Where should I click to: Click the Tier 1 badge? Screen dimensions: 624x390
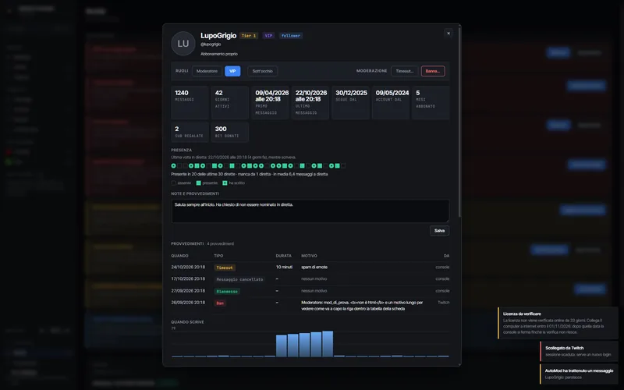point(249,36)
